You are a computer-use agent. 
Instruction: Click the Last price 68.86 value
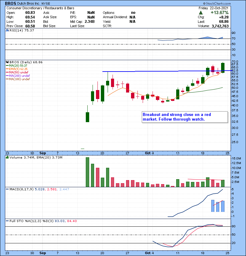(x=224, y=22)
